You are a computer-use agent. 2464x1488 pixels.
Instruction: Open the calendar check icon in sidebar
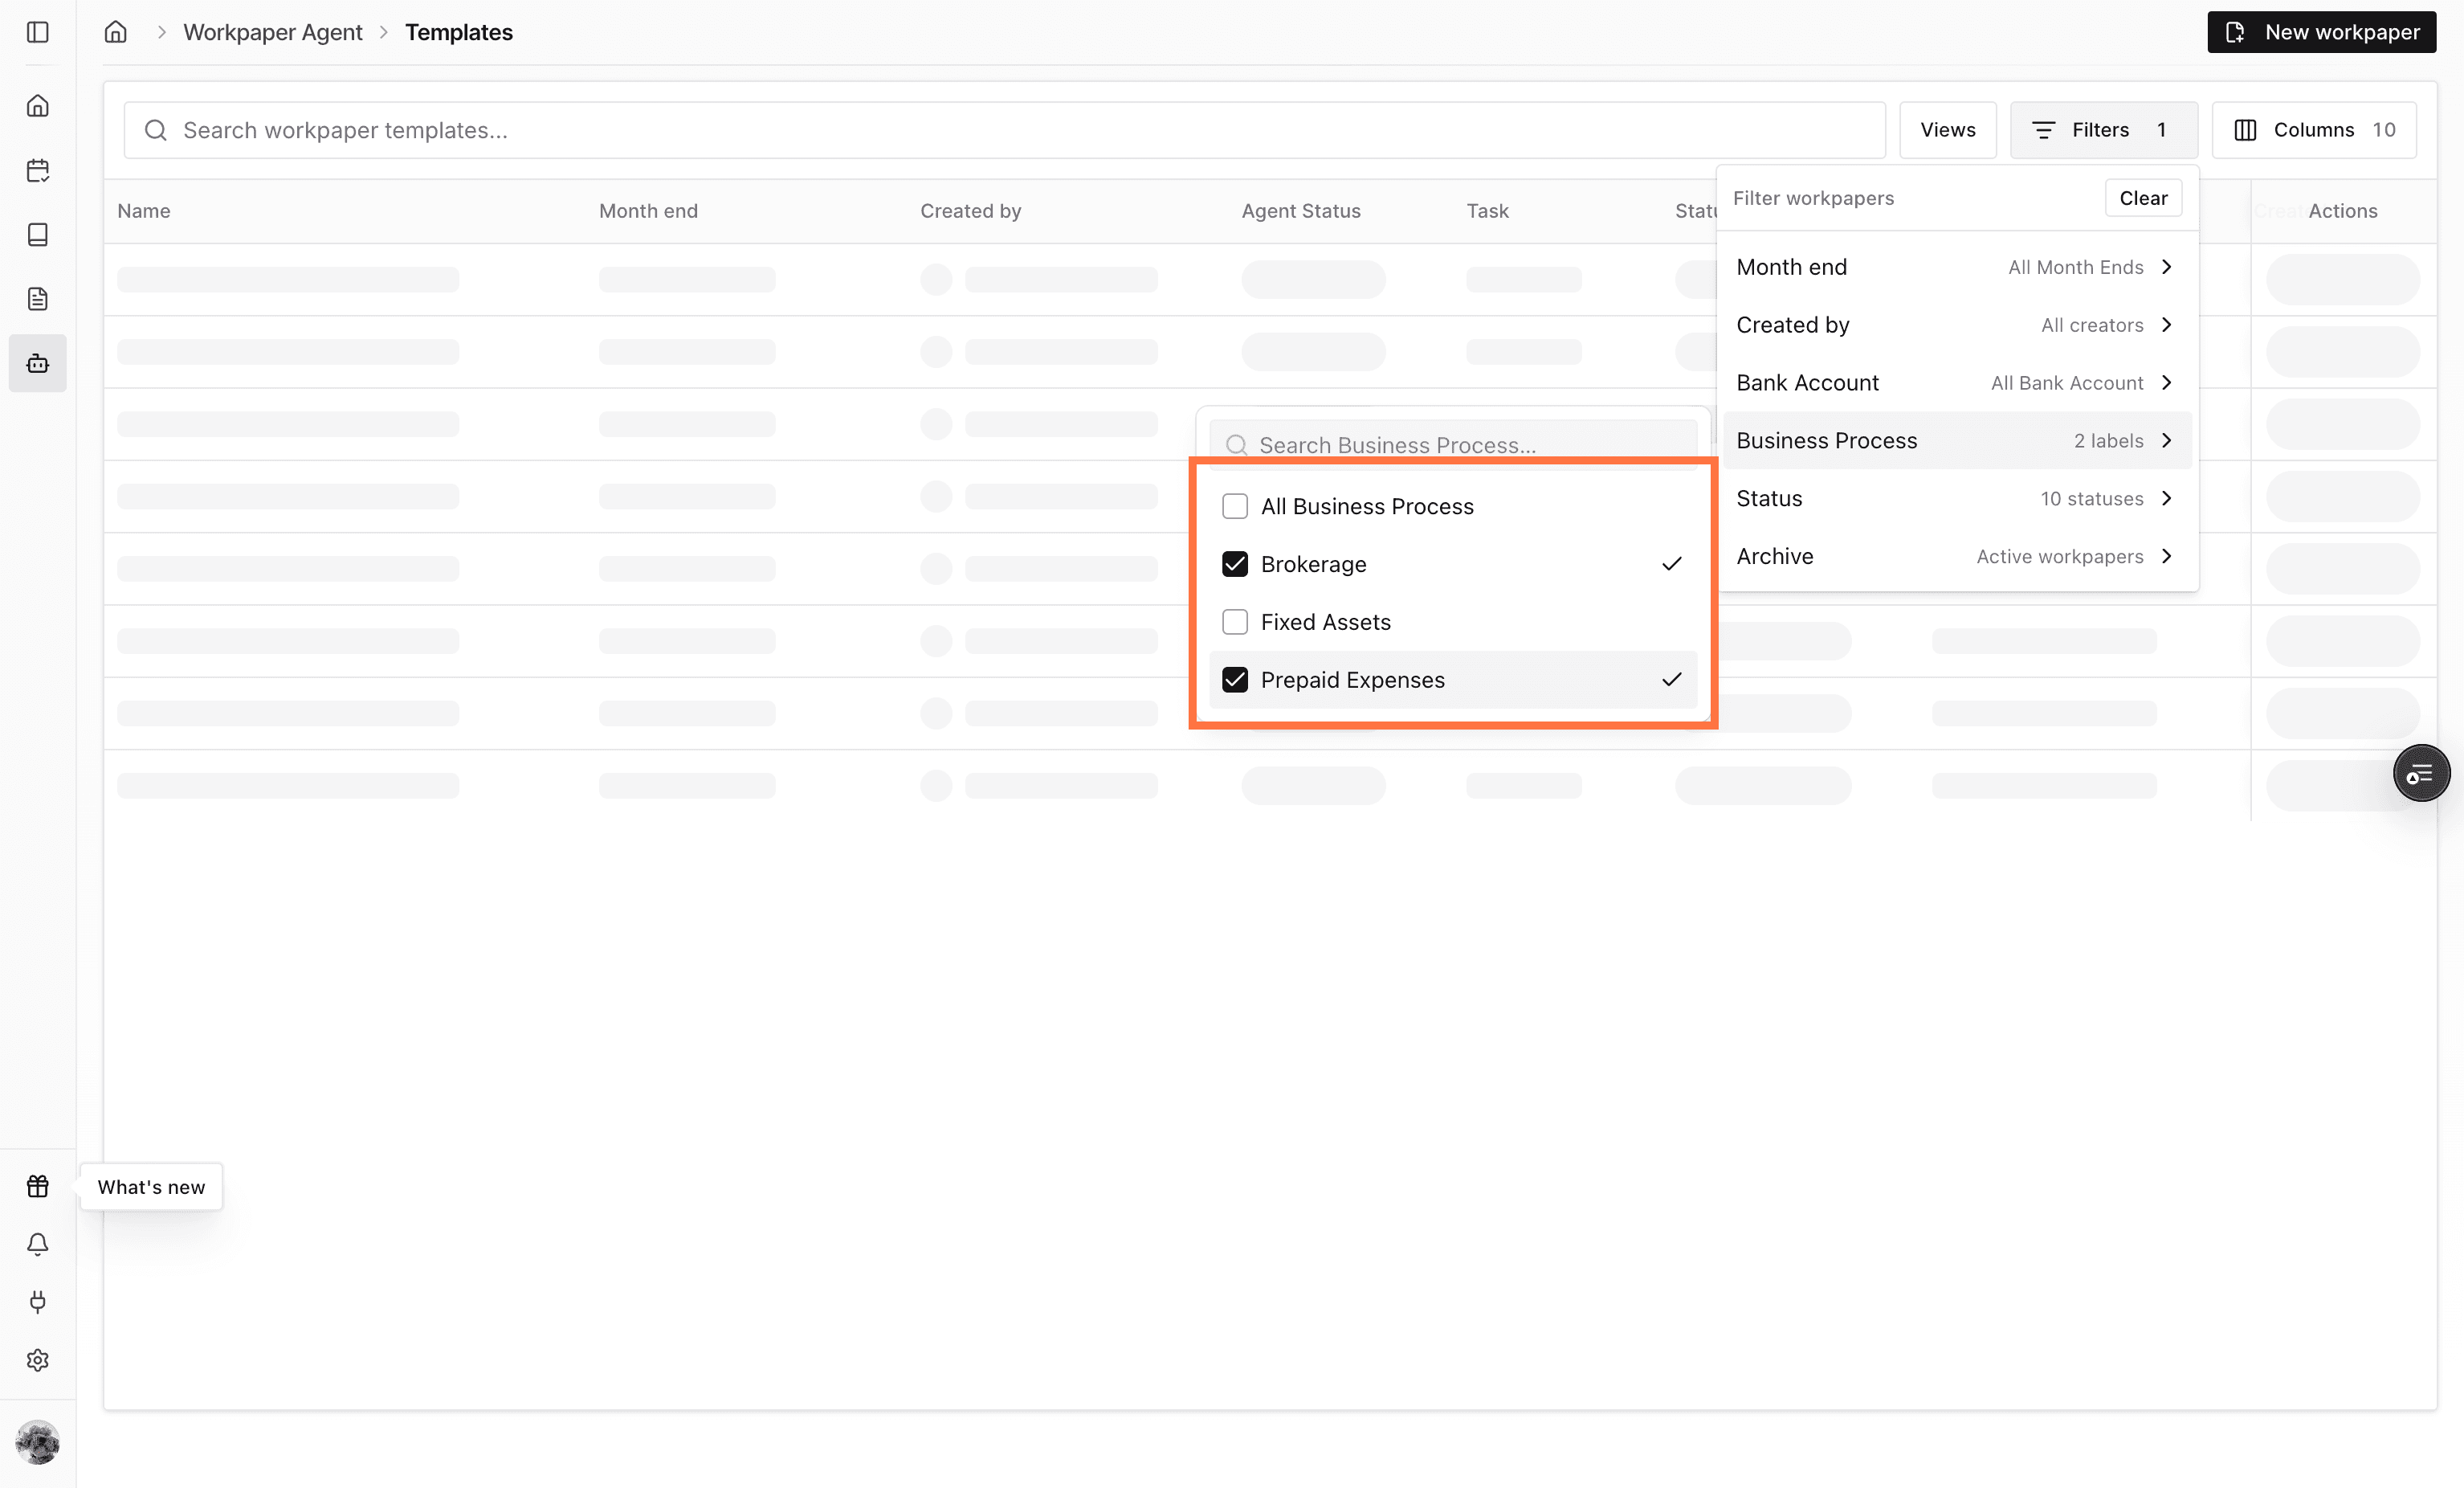click(38, 170)
